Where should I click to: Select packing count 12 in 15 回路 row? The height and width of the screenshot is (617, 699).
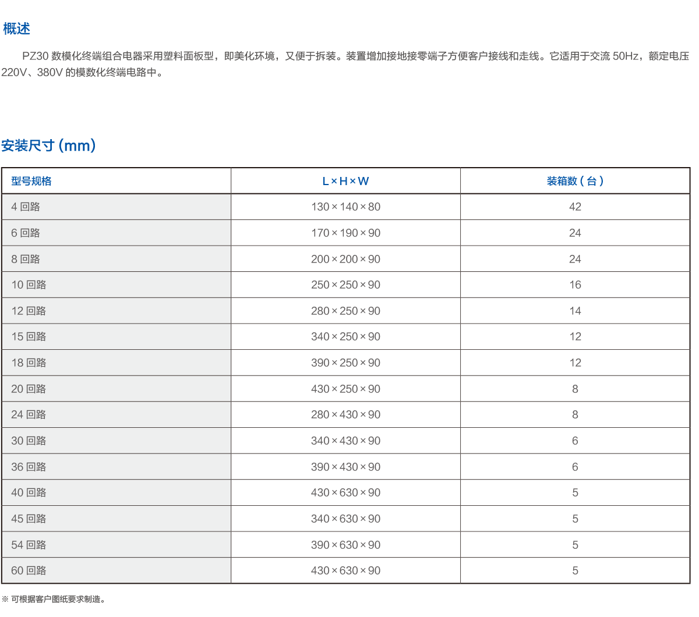coord(575,336)
